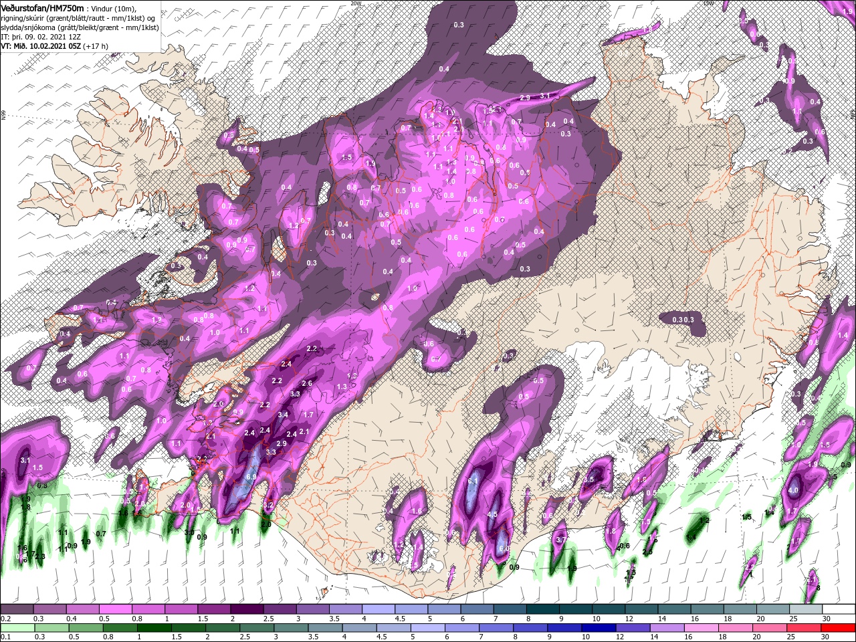The height and width of the screenshot is (642, 856).
Task: Click the 3.7 precipitation value on the map
Action: click(561, 540)
